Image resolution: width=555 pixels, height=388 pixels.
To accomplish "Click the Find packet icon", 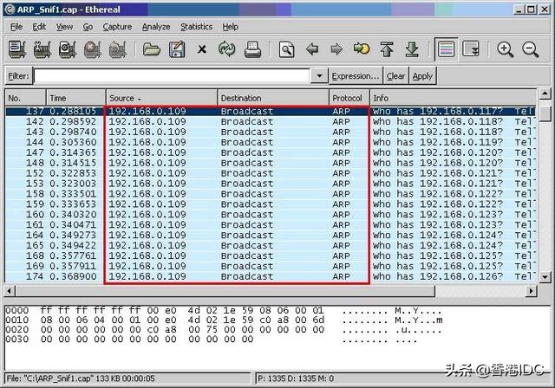I will (x=287, y=49).
